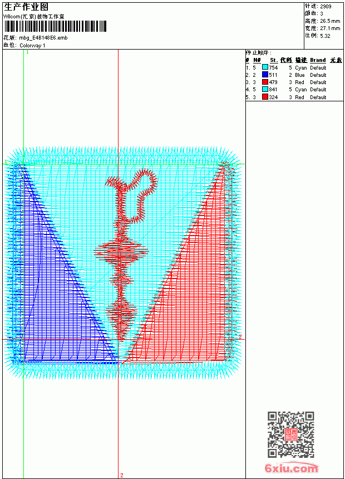
Task: Select the red swatch with 324 stitches
Action: coord(265,97)
